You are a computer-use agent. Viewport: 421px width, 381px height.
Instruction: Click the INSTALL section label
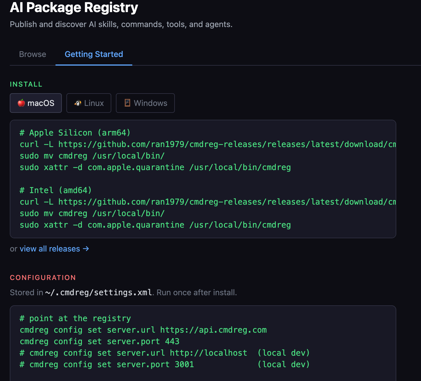click(x=26, y=84)
